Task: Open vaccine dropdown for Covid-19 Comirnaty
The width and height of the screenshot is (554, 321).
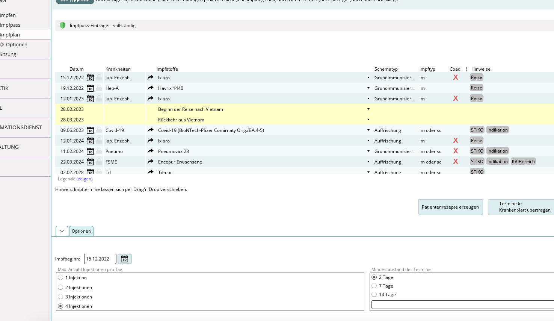Action: point(368,130)
